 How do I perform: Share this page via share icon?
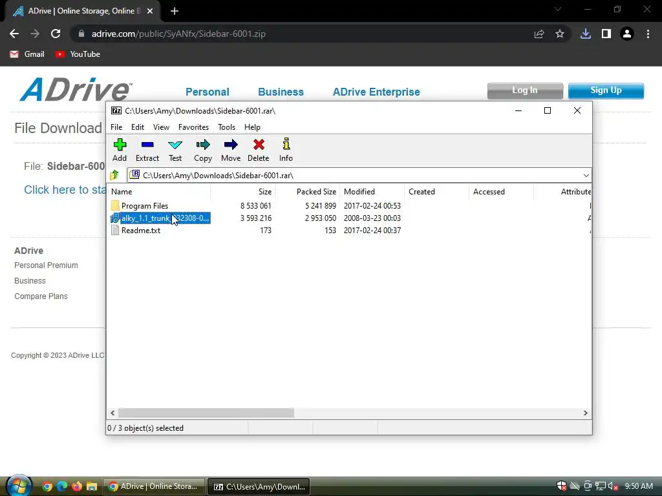click(539, 34)
